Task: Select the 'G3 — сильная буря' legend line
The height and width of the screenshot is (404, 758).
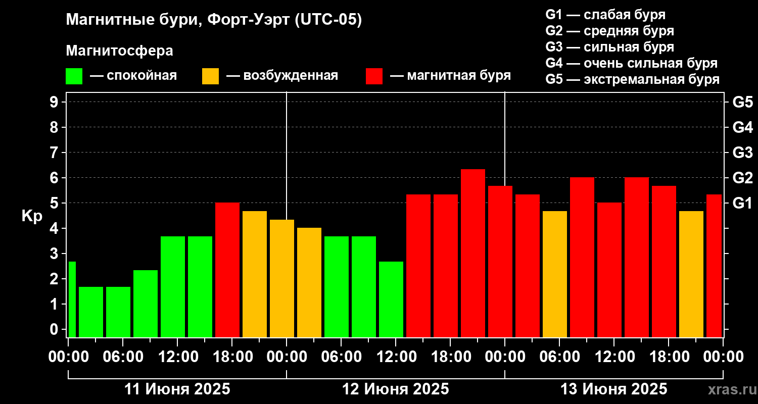Action: 610,47
